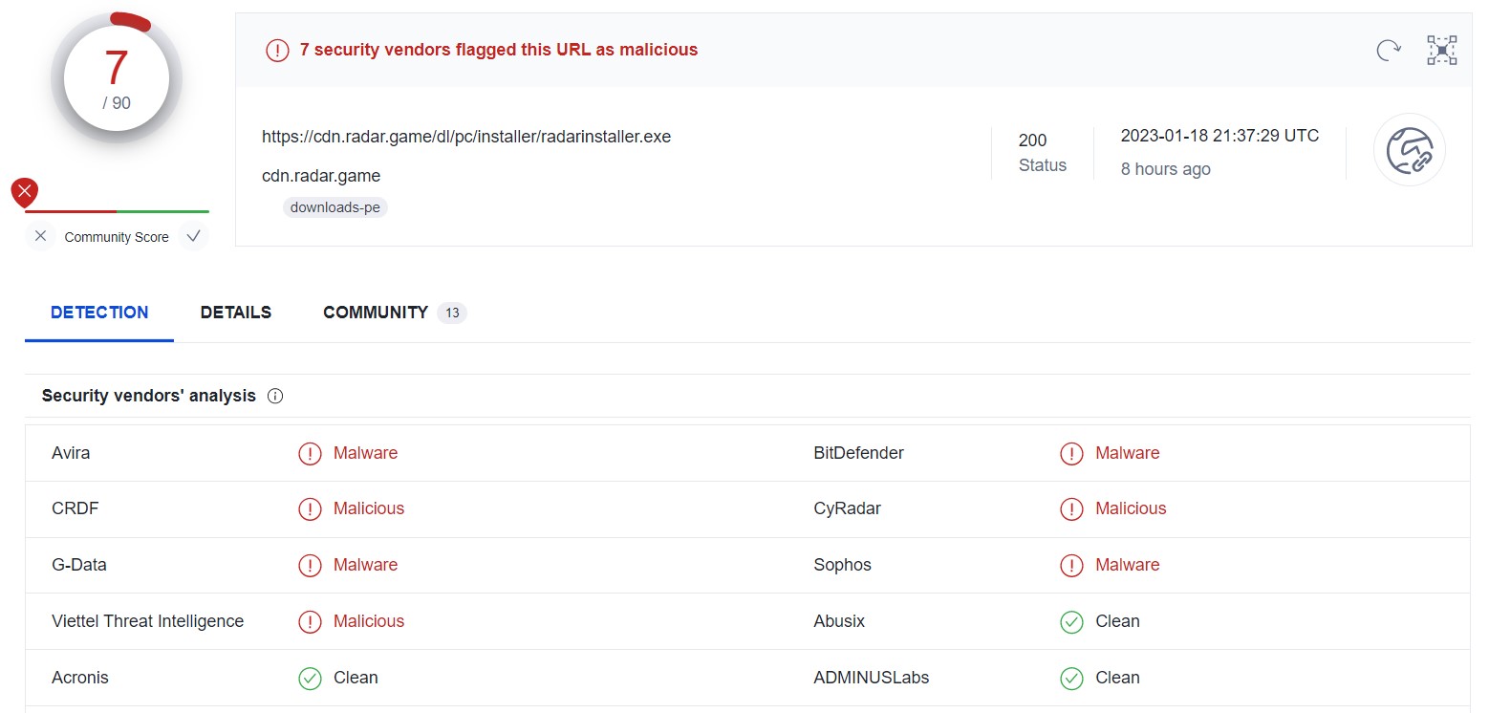This screenshot has height=713, width=1489.
Task: Click the CRDF vendor name
Action: [x=76, y=508]
